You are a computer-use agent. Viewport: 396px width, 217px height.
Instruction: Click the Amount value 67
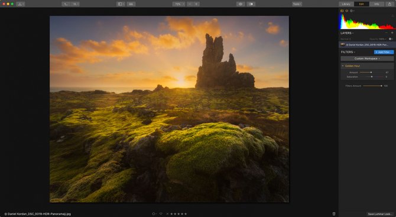coord(387,73)
